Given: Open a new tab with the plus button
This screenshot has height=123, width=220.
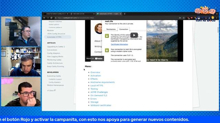Looking at the screenshot, I should tap(124, 14).
